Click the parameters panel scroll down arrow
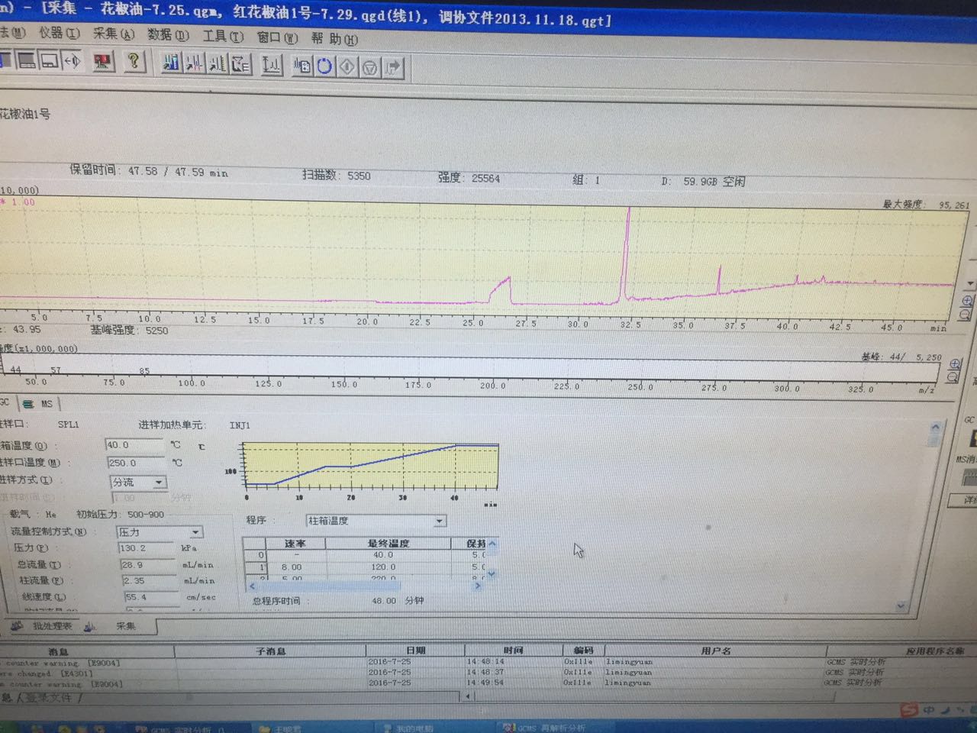Viewport: 977px width, 733px height. [x=901, y=606]
